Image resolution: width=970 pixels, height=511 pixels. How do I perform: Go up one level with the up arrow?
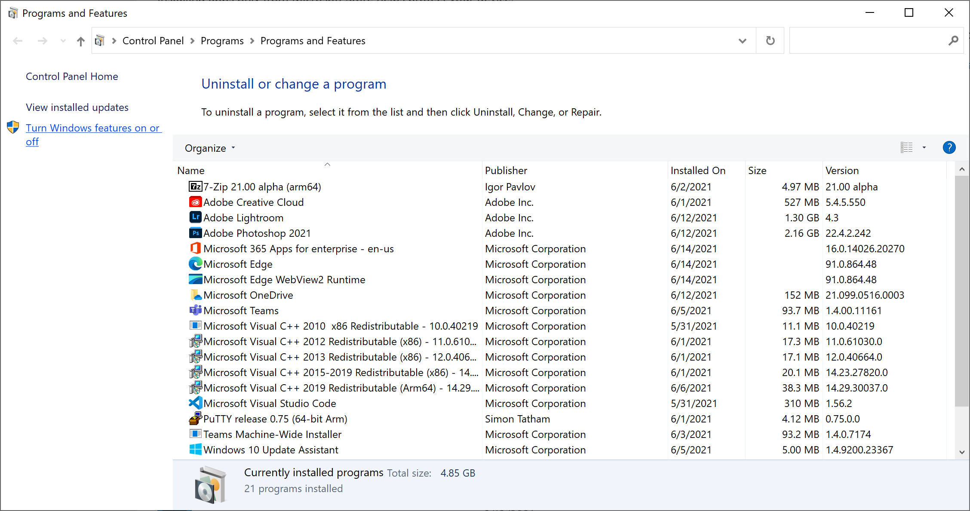point(80,41)
